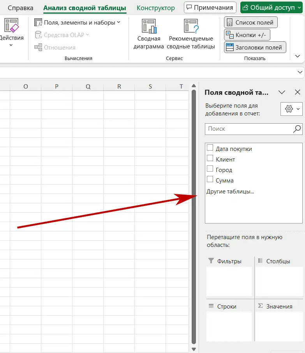Click the Строки rows icon

[x=211, y=306]
